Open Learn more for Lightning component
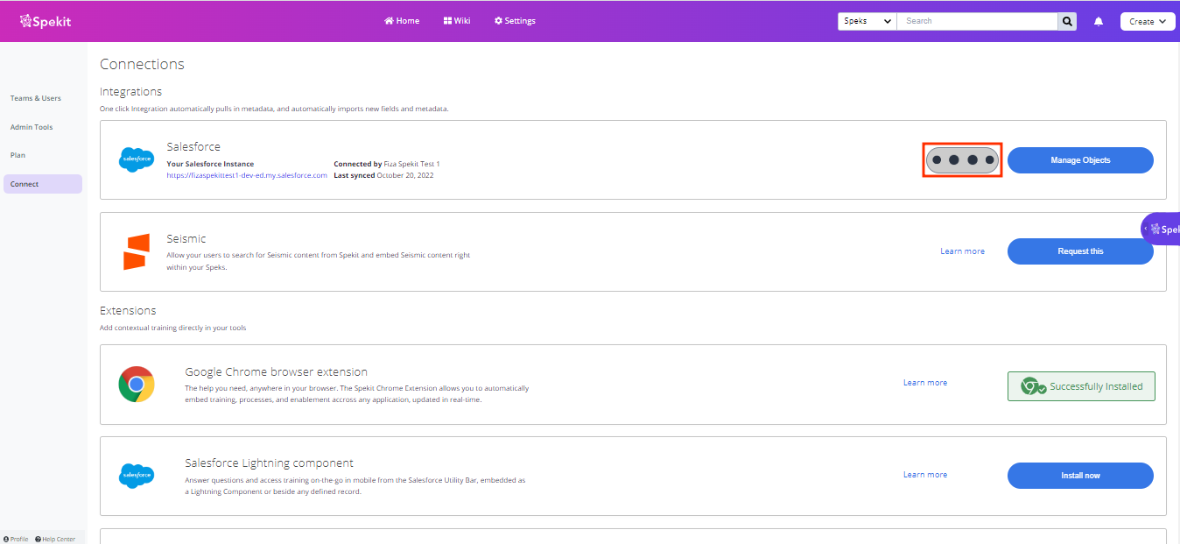 coord(925,475)
